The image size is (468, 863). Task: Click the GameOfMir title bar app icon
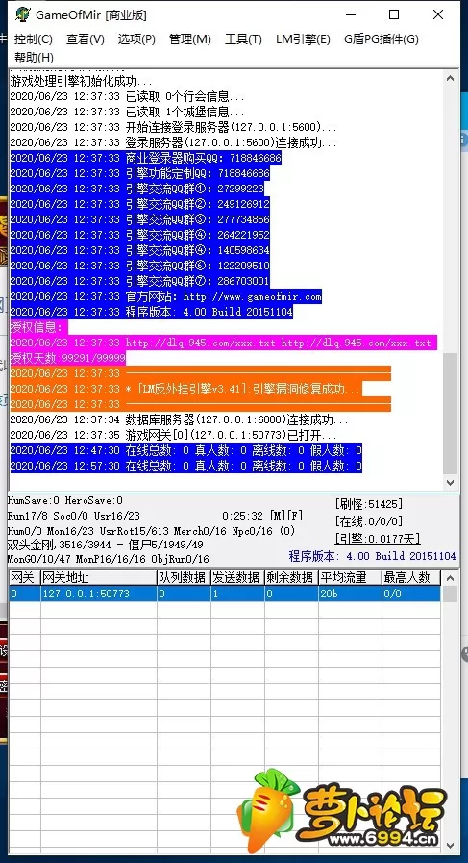22,14
